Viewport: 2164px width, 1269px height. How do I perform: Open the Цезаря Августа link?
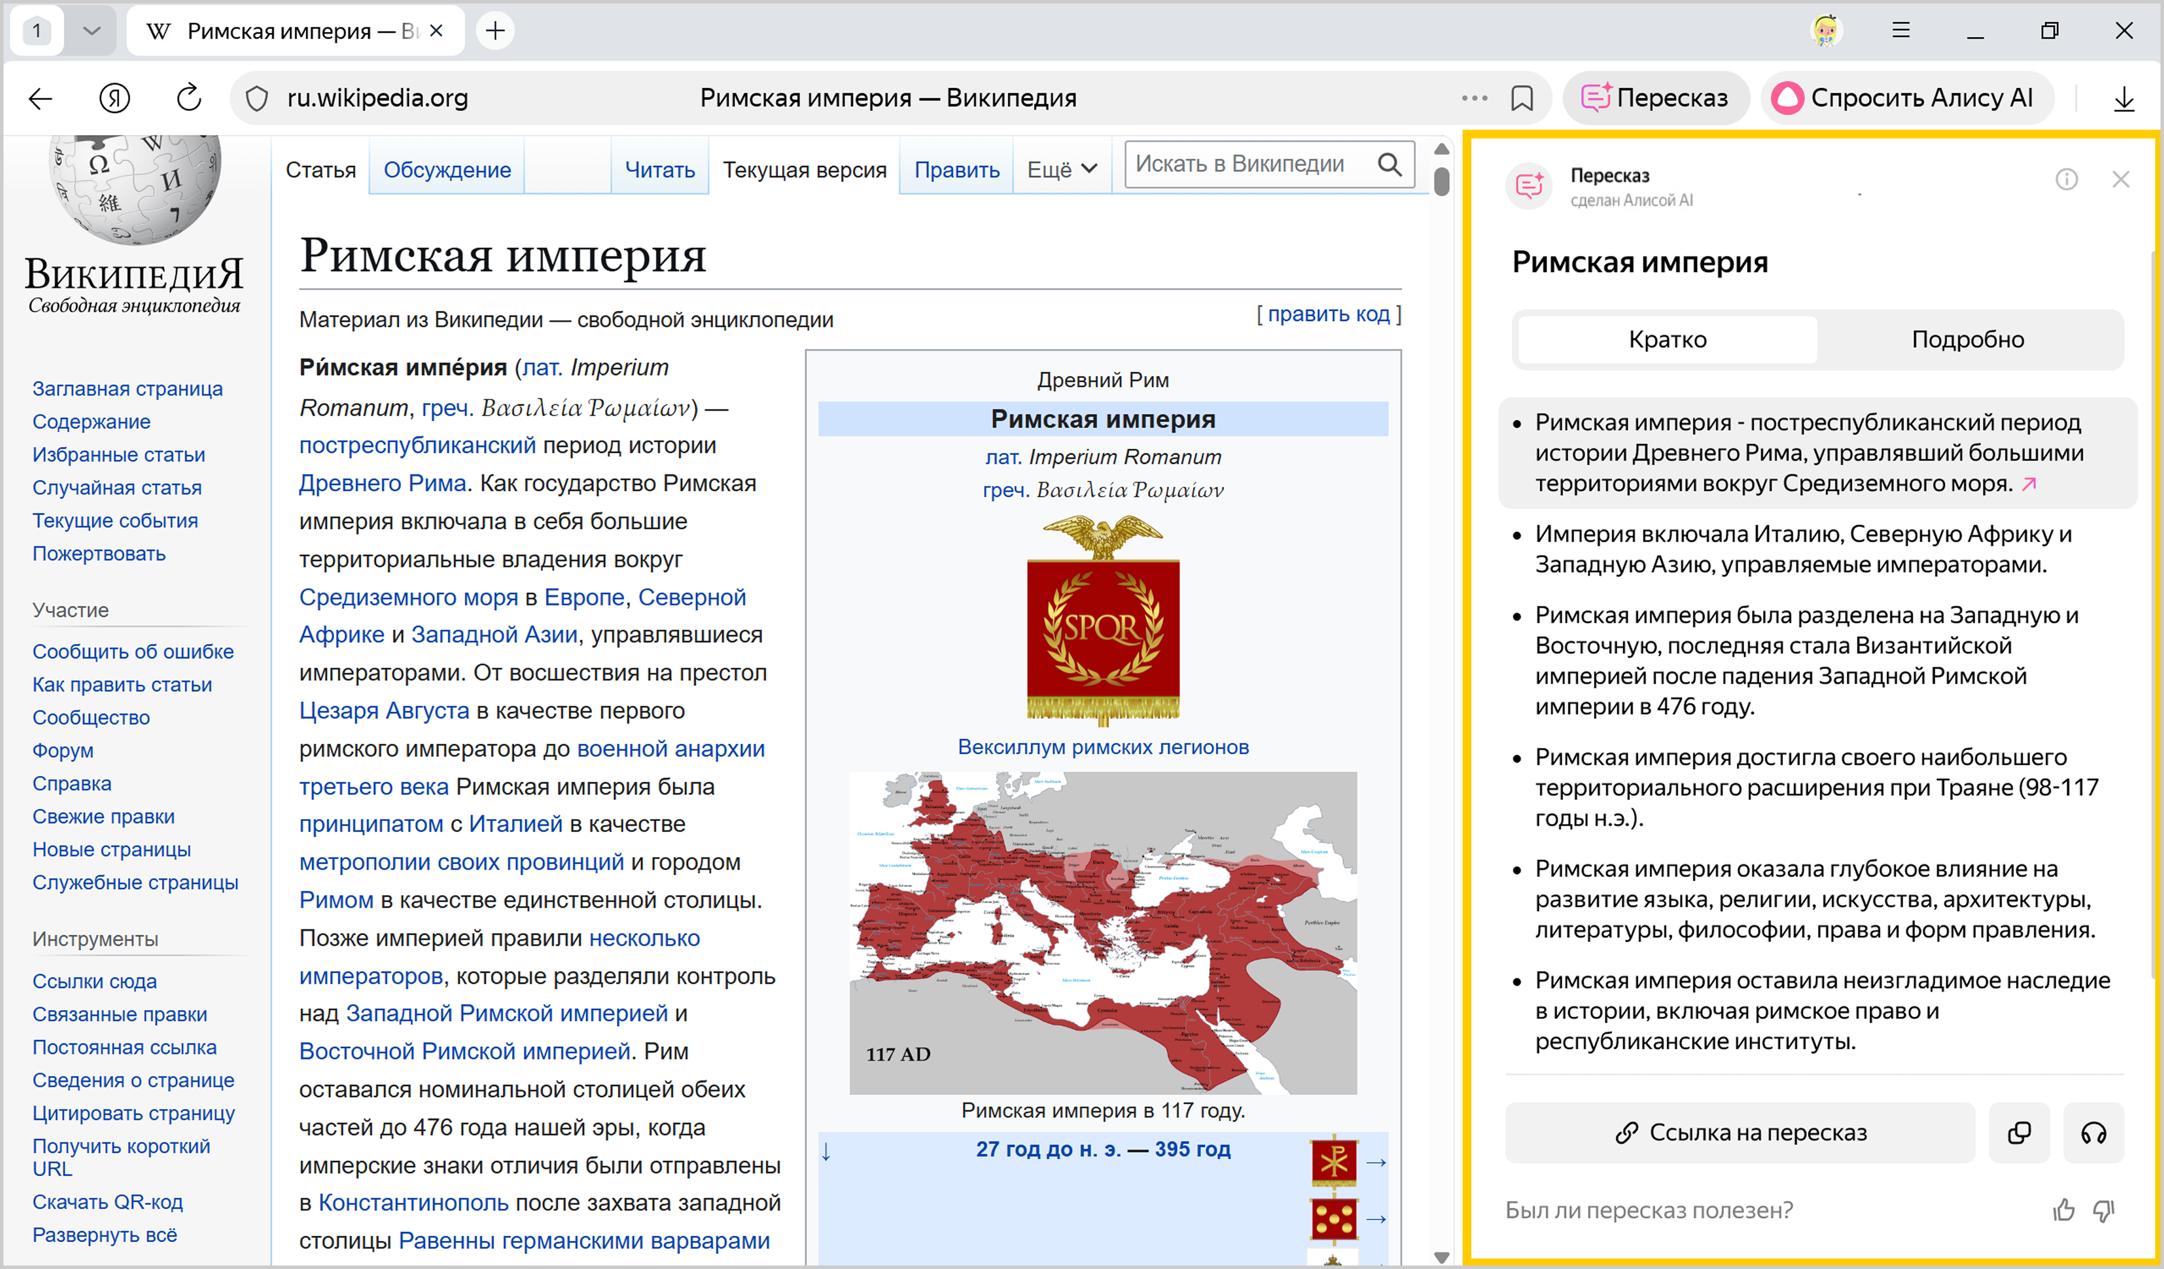384,710
